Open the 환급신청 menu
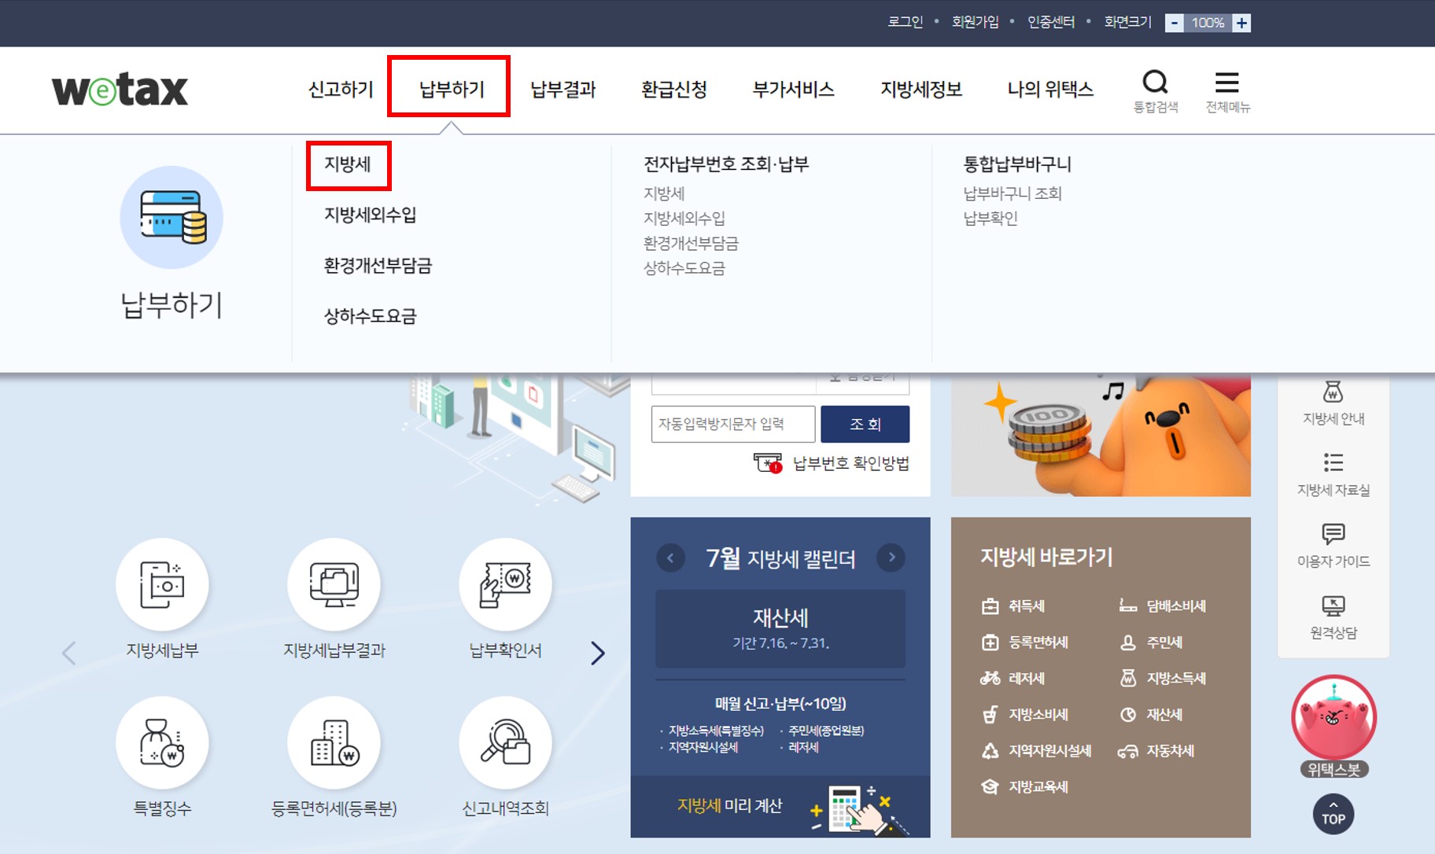The image size is (1435, 854). (674, 90)
